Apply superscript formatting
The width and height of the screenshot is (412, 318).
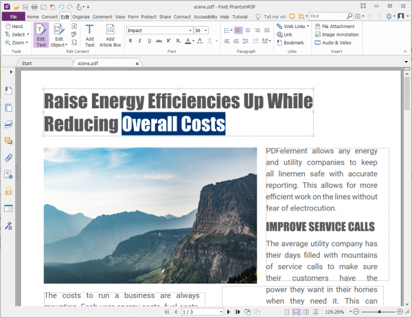[x=169, y=40]
